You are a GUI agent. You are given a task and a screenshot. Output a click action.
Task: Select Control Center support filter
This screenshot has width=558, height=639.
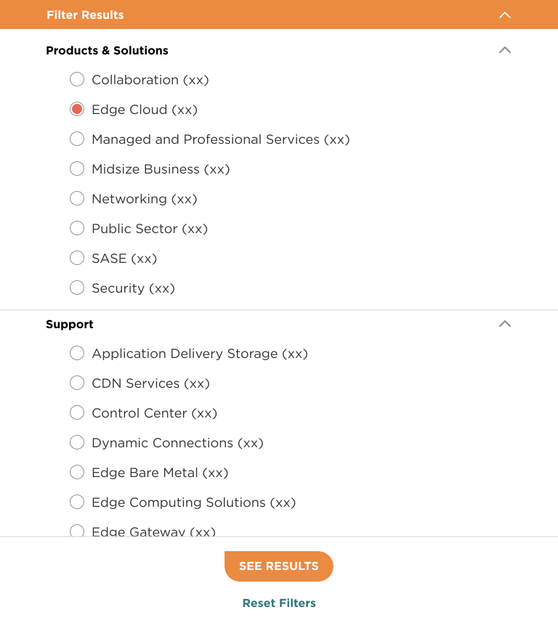click(x=77, y=413)
